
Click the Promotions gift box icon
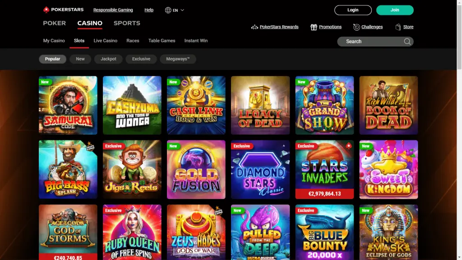(314, 27)
